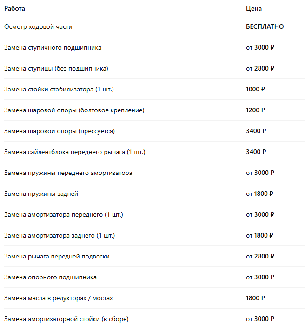Click 'Замена ступицы (без подшипника)' text

point(56,68)
